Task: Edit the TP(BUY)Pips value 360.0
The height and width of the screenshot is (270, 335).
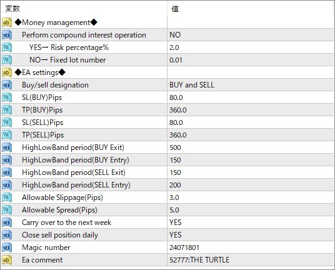Action: (251, 110)
